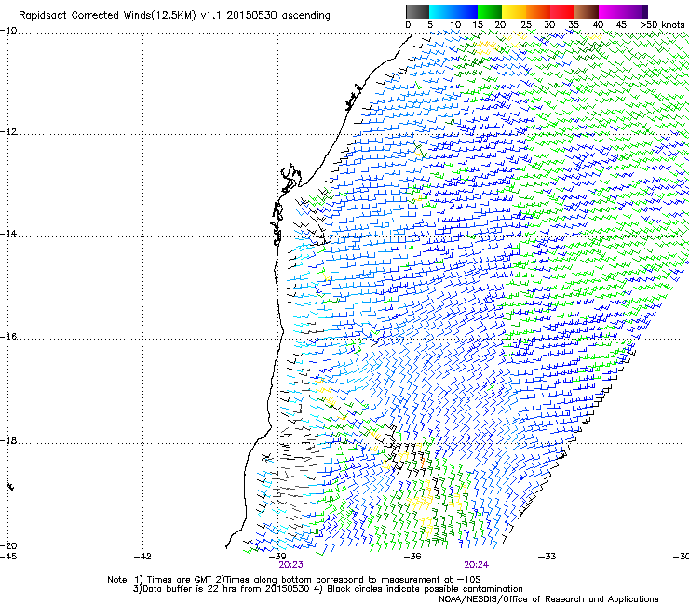
Task: Click the title 'Rapidscat Corrected Winds(12.5KM)'
Action: 107,16
